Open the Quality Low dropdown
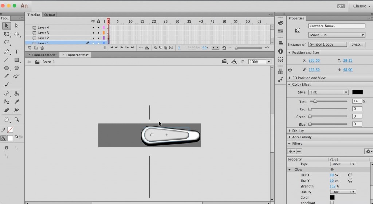Image resolution: width=373 pixels, height=204 pixels. 343,192
